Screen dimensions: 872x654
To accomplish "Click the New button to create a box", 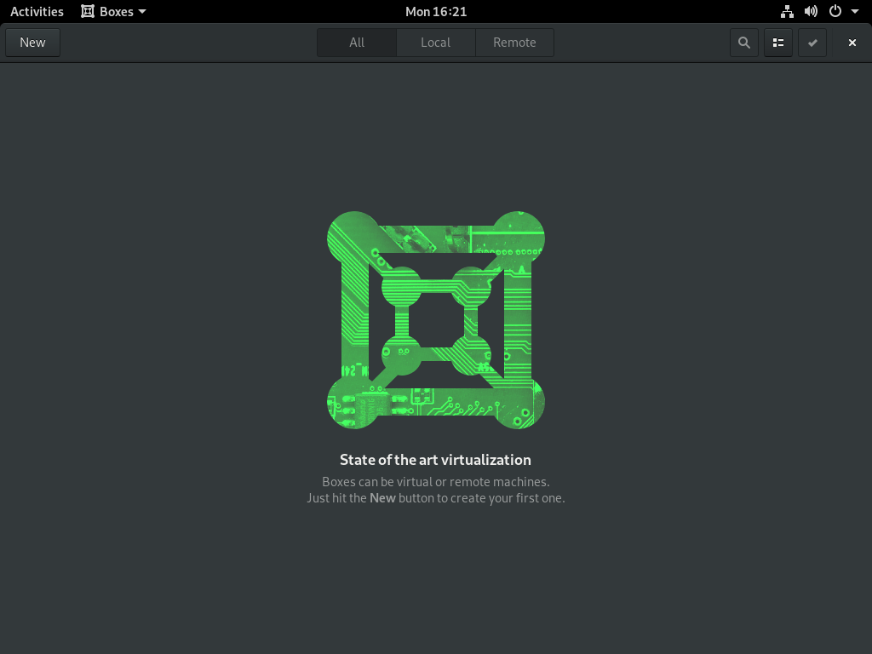I will pos(33,43).
